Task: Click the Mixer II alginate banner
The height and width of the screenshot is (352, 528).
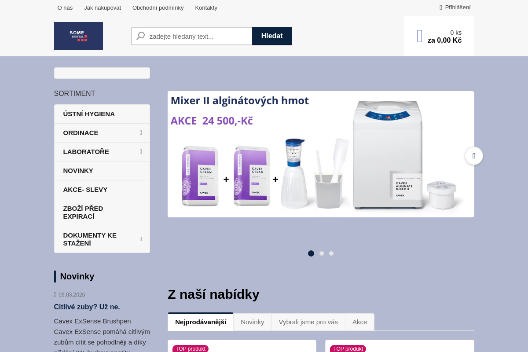Action: [321, 154]
